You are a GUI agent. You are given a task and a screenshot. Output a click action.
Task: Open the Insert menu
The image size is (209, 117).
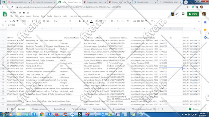[28, 16]
